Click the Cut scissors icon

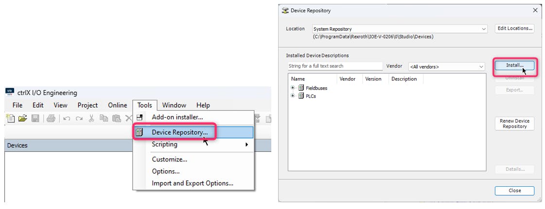point(91,118)
